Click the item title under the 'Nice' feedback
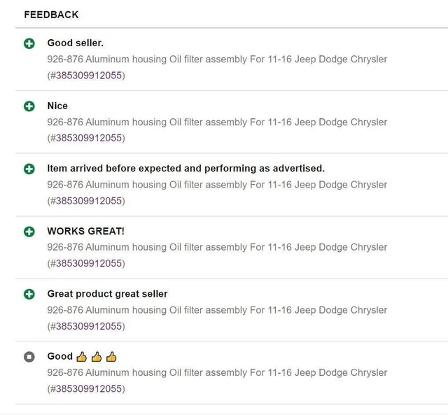Viewport: 448px width, 415px height. pyautogui.click(x=217, y=122)
